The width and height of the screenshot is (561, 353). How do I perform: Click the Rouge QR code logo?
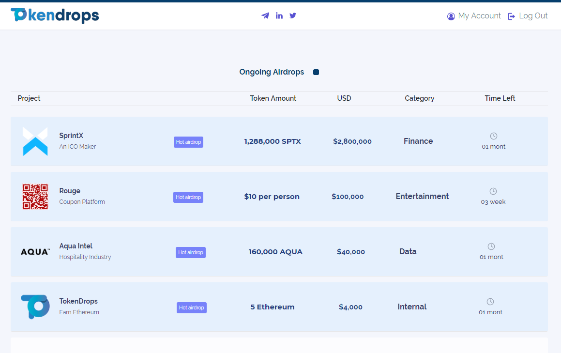35,197
